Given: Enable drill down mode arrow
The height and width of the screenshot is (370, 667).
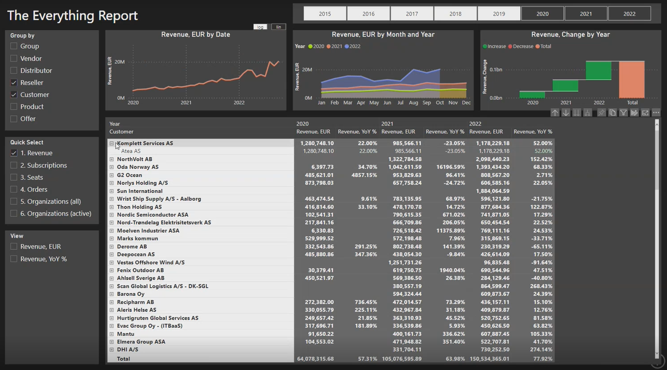Looking at the screenshot, I should 566,113.
